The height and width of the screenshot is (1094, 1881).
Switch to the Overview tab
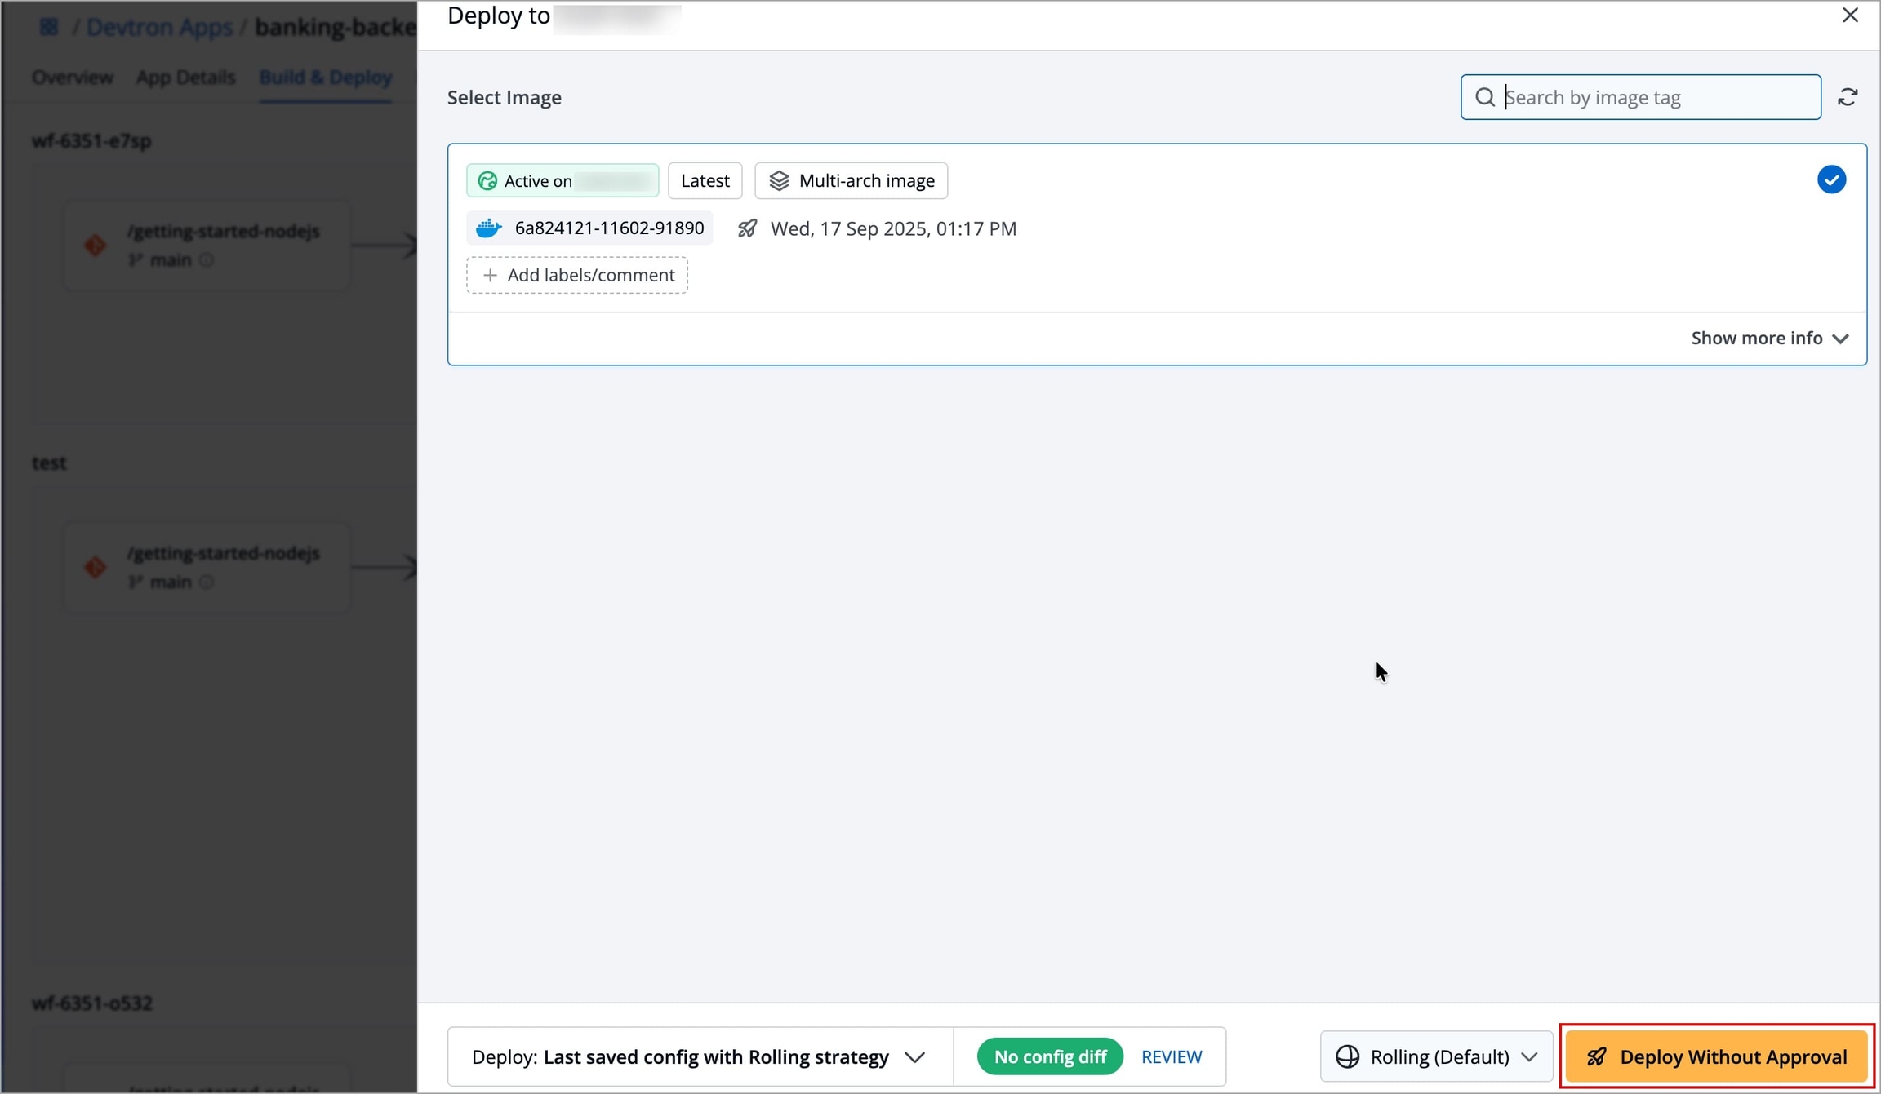coord(73,78)
